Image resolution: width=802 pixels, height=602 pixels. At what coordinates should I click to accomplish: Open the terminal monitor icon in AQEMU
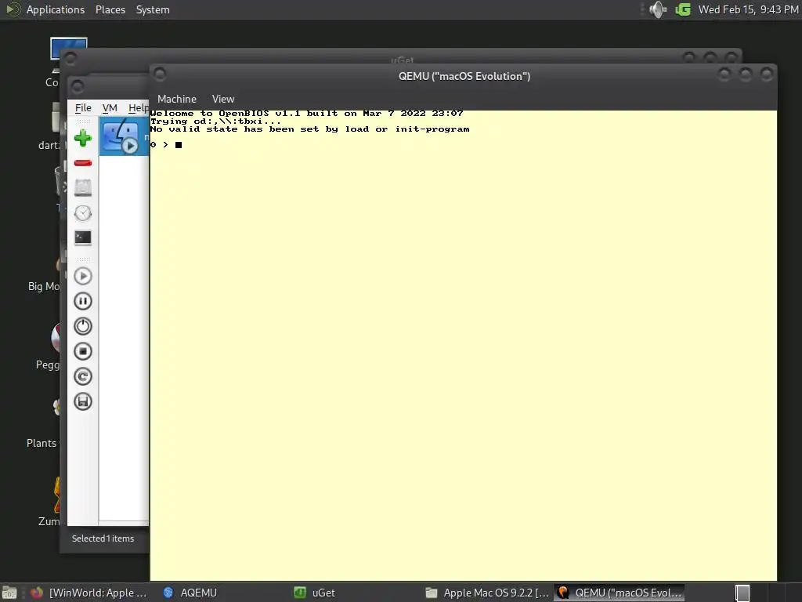point(83,238)
